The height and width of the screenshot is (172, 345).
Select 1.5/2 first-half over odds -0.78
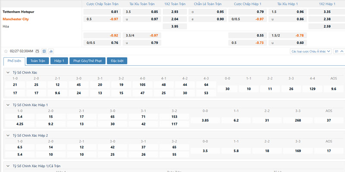(x=287, y=35)
